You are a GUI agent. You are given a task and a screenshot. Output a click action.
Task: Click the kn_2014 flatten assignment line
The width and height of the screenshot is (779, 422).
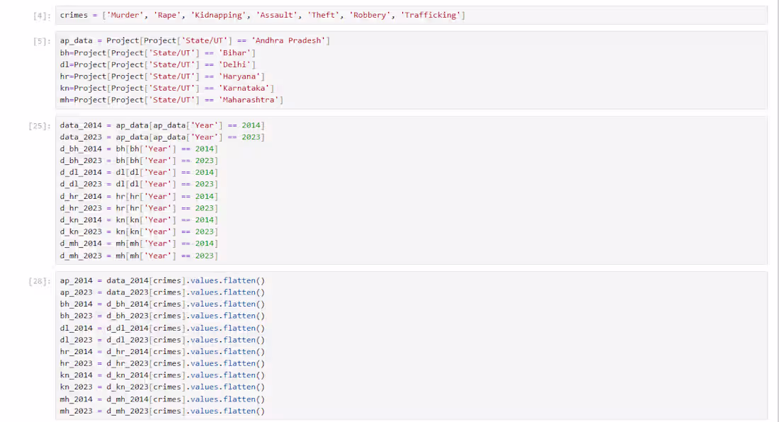point(162,375)
